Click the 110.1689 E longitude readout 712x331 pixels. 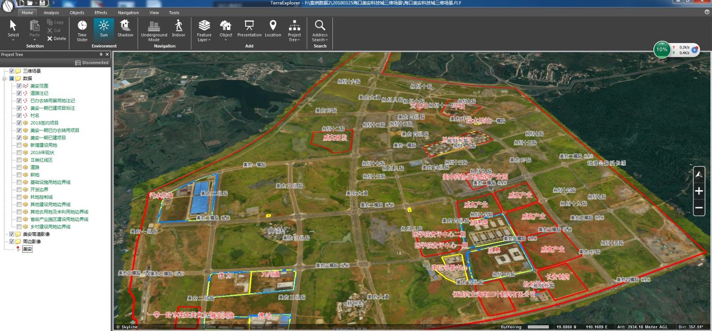pyautogui.click(x=596, y=327)
